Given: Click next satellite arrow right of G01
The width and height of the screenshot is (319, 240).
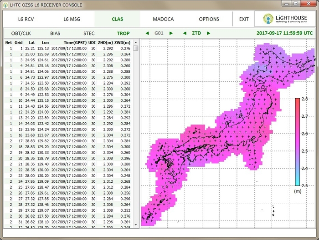Looking at the screenshot, I should (171, 33).
